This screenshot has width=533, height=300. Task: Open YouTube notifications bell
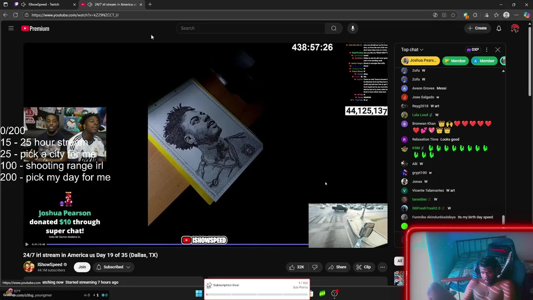click(x=499, y=28)
